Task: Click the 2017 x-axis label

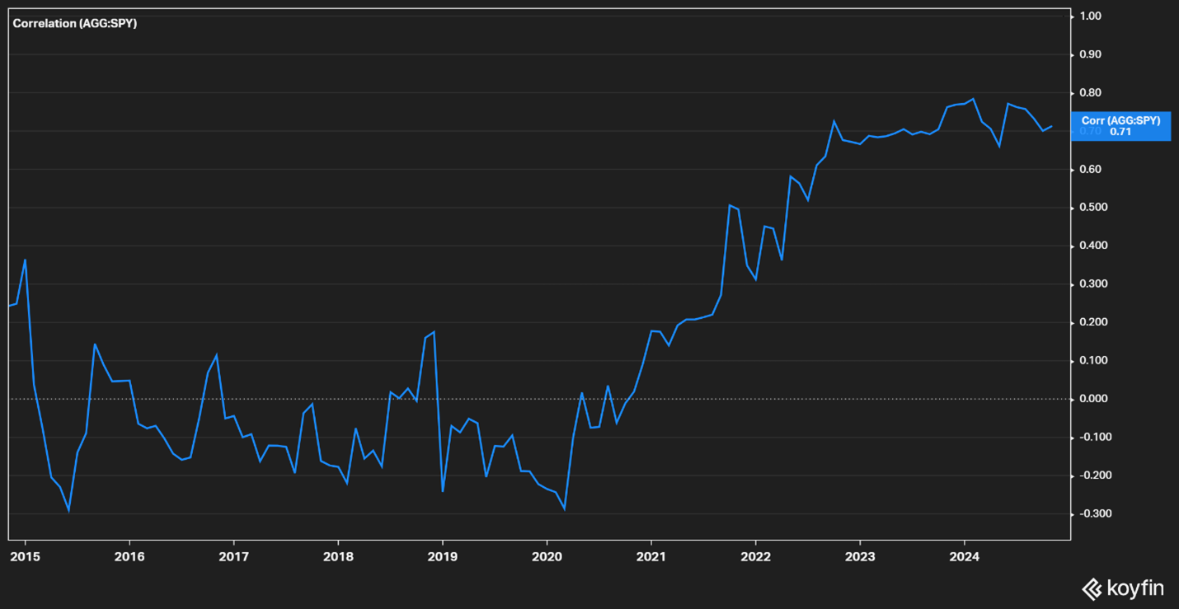Action: (x=233, y=556)
